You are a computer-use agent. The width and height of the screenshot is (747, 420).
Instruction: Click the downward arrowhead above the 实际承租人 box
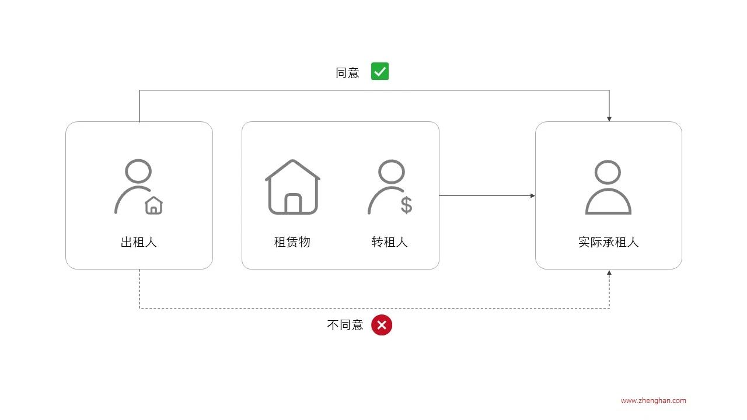pos(609,118)
